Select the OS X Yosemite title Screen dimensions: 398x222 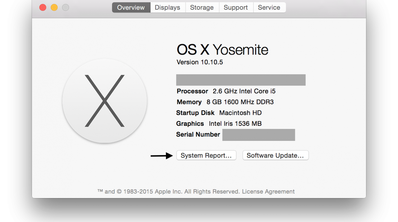(x=222, y=50)
